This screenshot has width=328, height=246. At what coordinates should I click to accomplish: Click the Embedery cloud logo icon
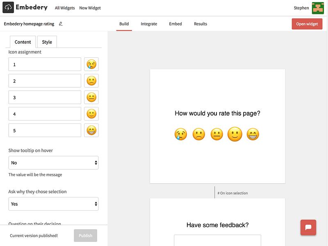pyautogui.click(x=8, y=7)
